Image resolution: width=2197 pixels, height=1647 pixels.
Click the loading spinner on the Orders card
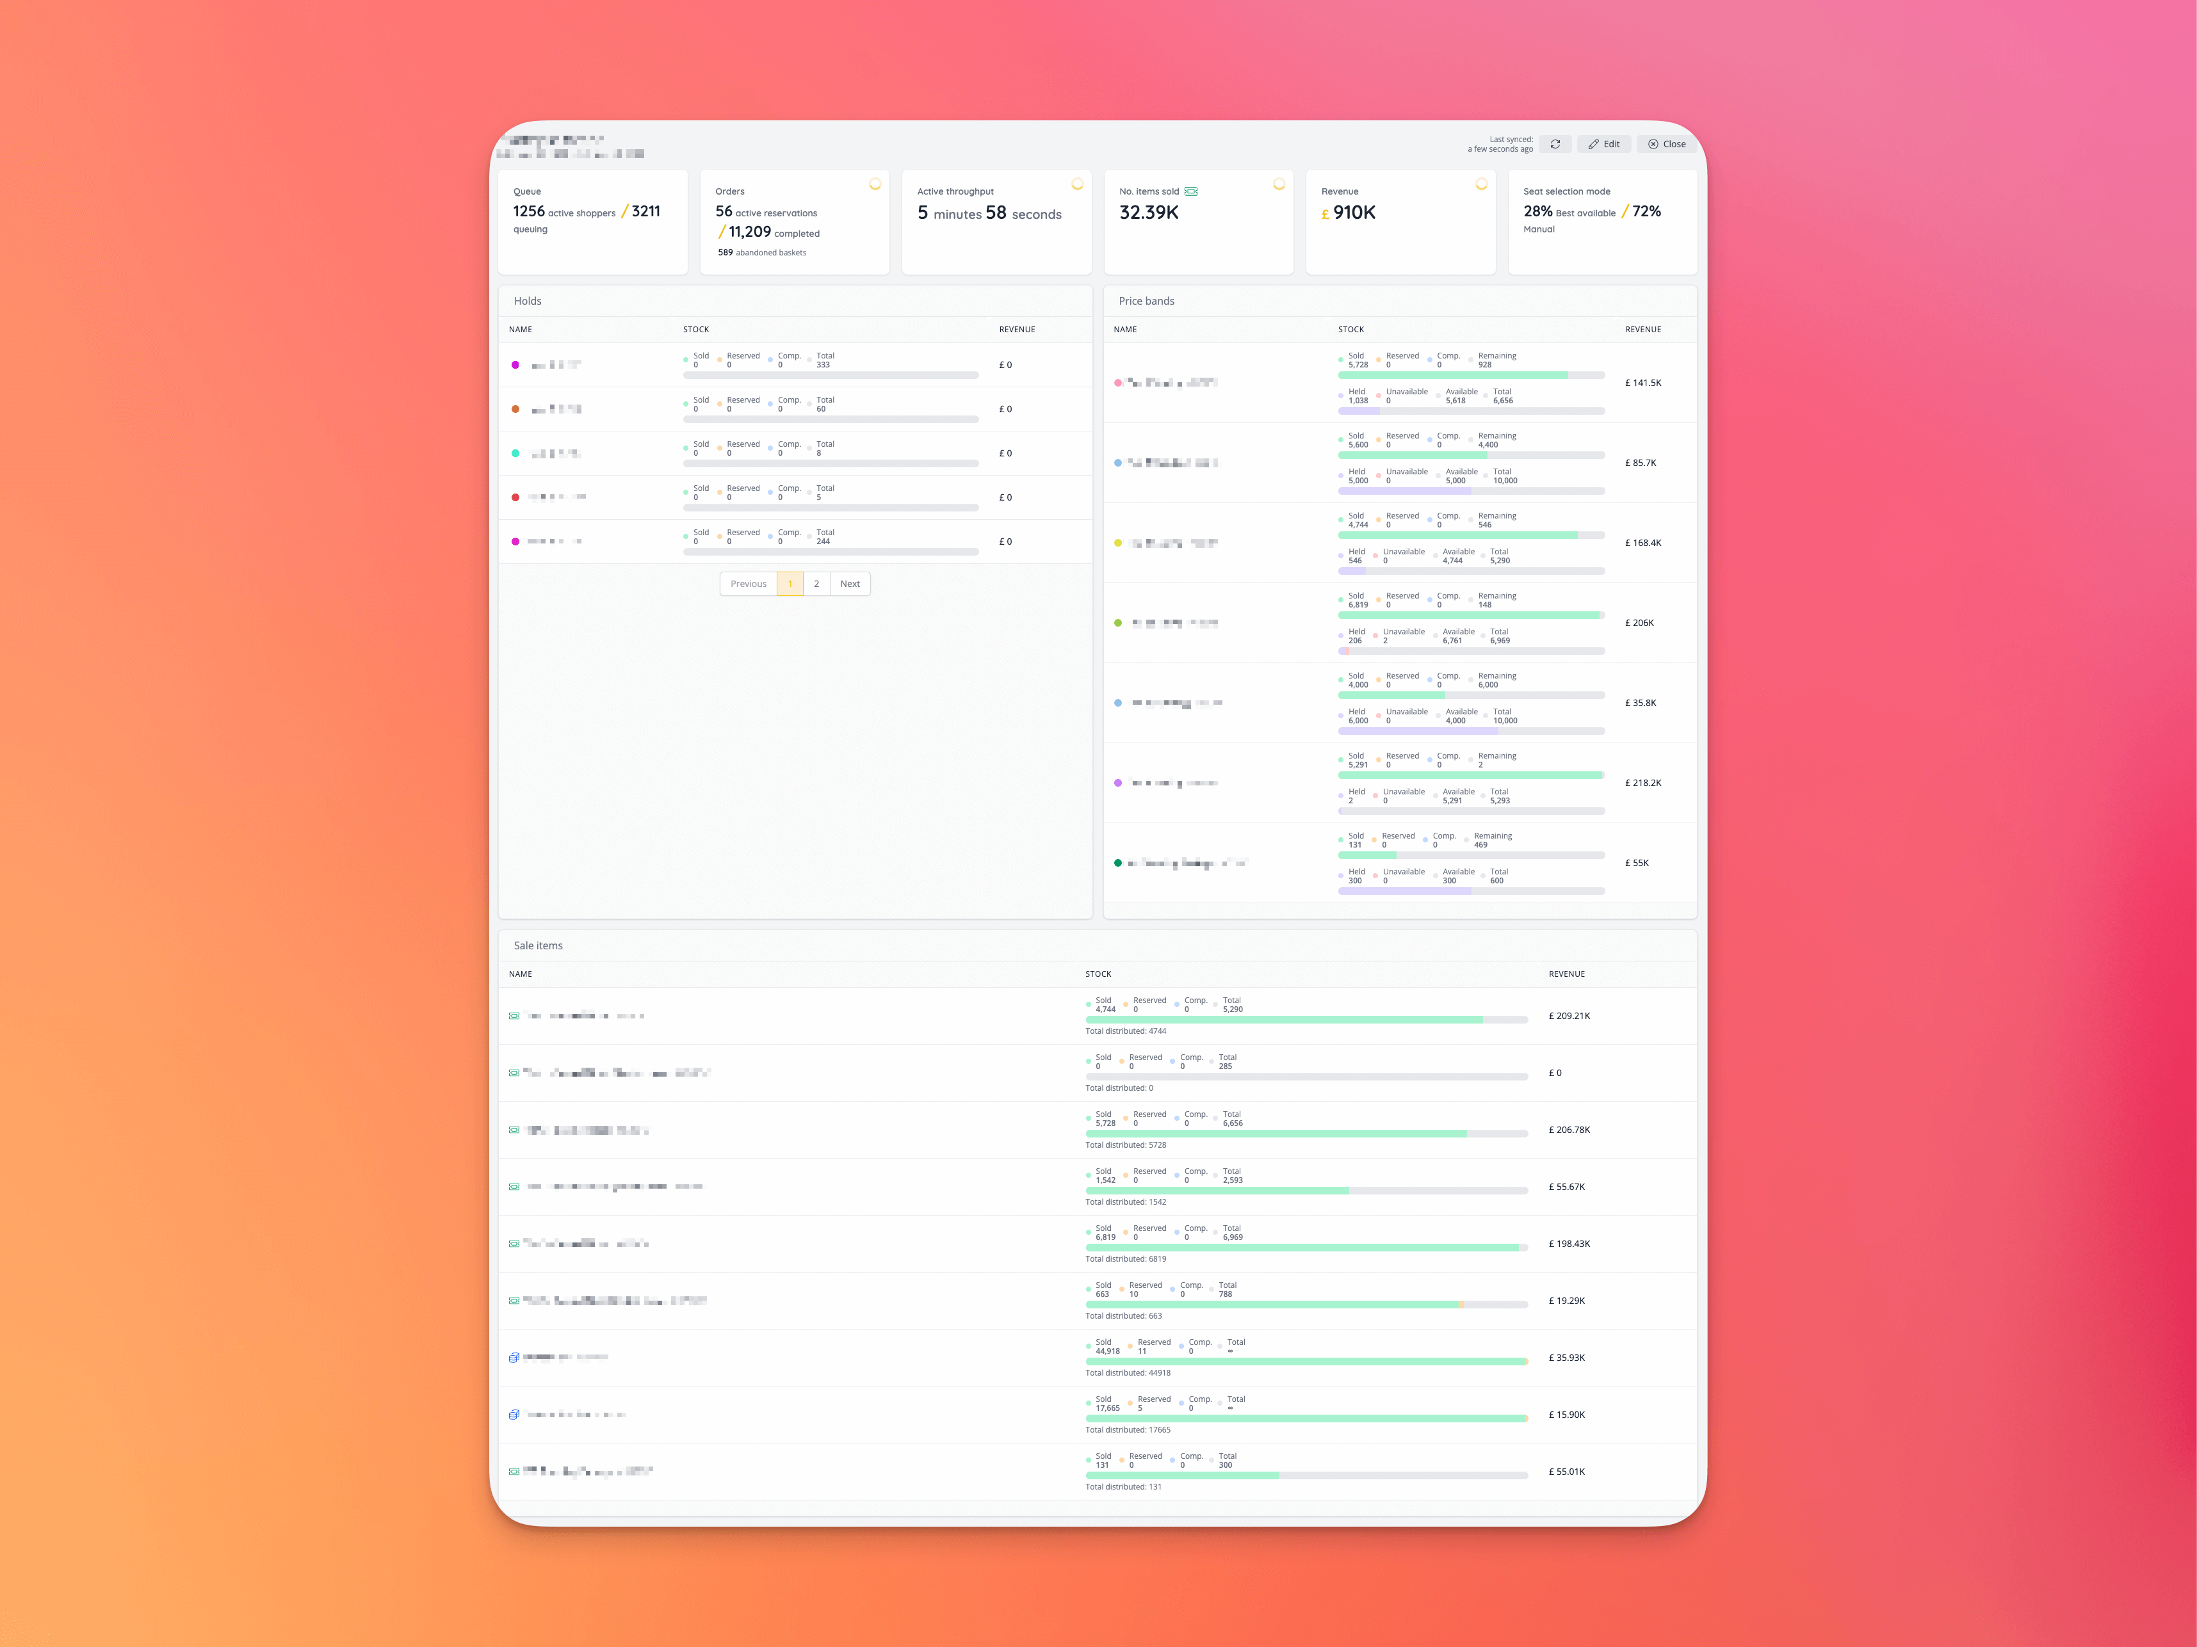pyautogui.click(x=875, y=184)
